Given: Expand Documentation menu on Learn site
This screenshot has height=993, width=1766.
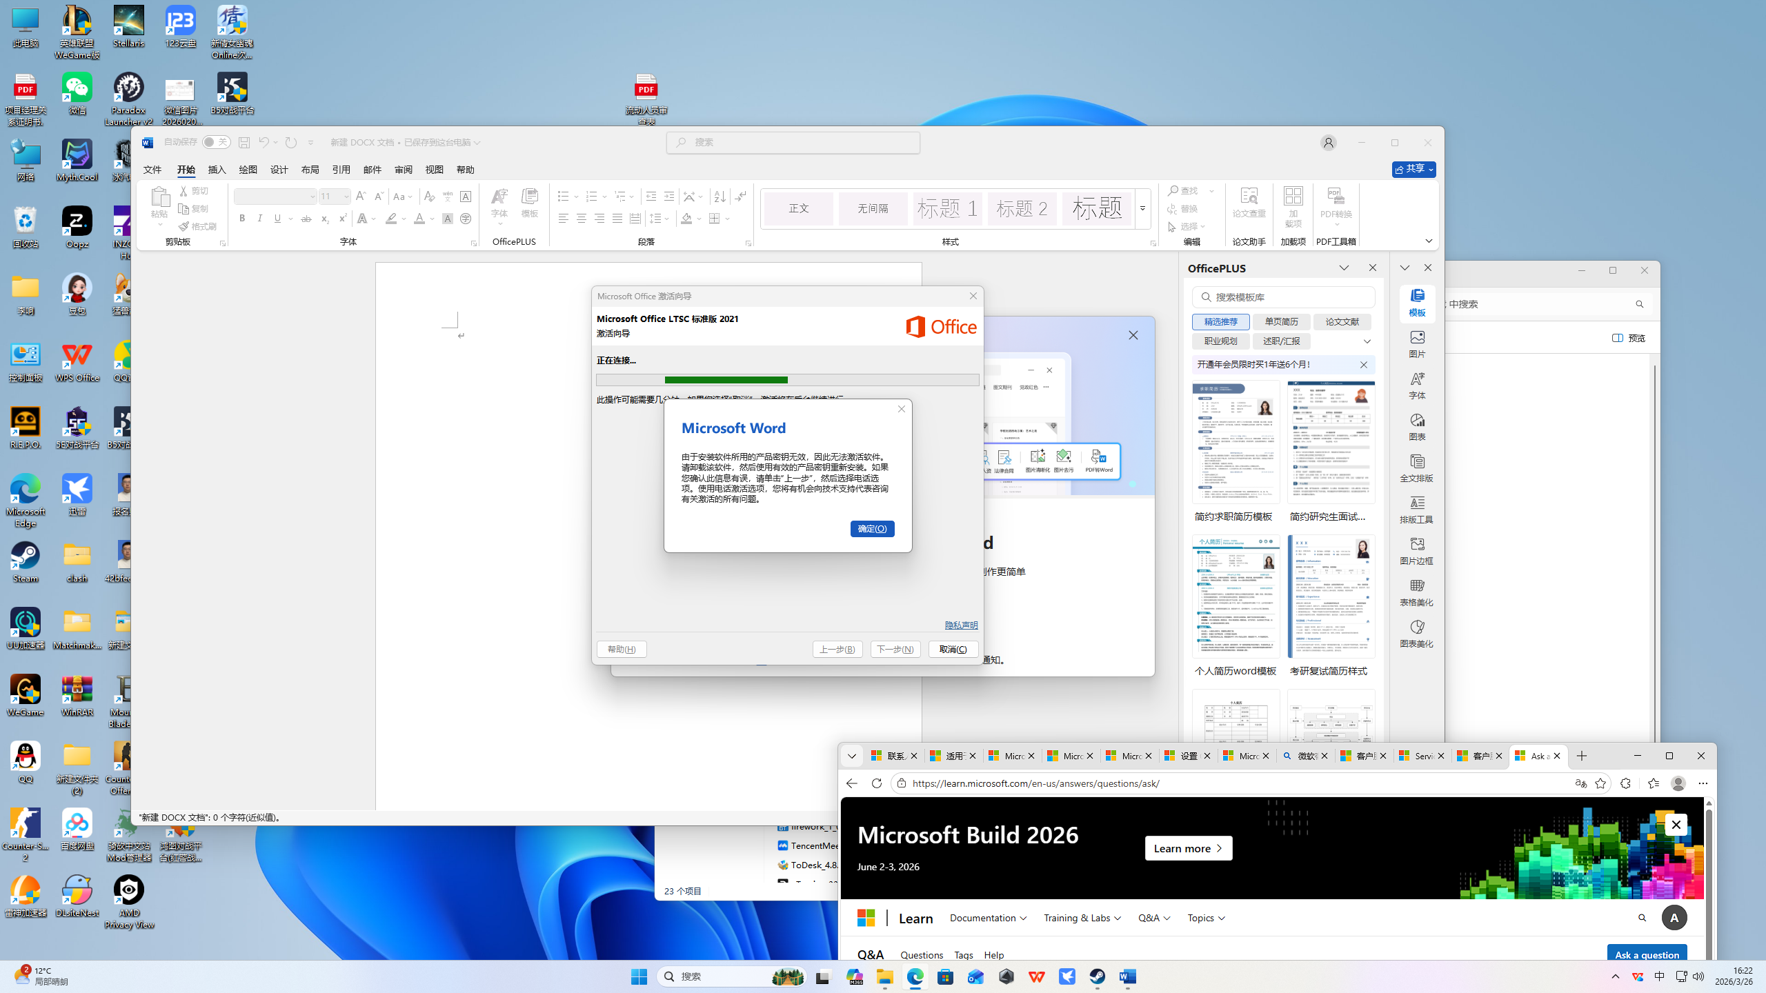Looking at the screenshot, I should [988, 918].
